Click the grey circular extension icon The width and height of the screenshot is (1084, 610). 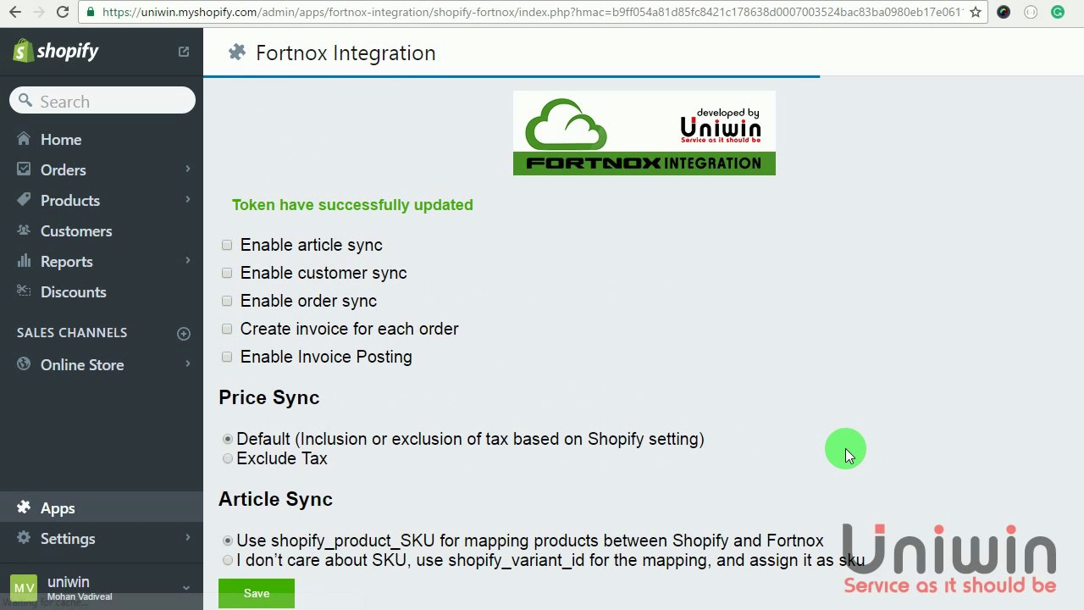click(1031, 12)
